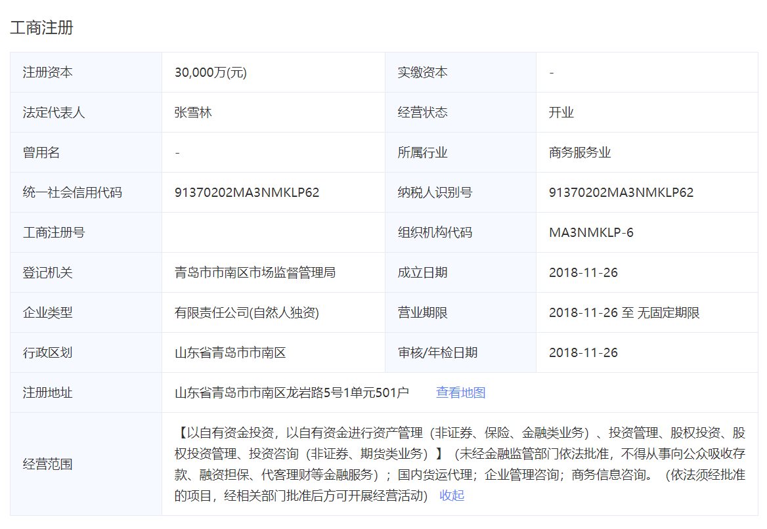Click the 实缴资本 label cell
The width and height of the screenshot is (767, 529).
click(422, 73)
